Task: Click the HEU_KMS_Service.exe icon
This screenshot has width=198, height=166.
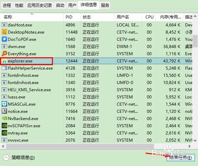Action: click(4, 90)
